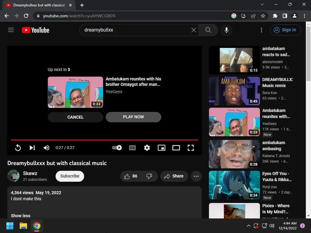Open YouTube settings three-dot menu
The height and width of the screenshot is (233, 311).
click(261, 30)
